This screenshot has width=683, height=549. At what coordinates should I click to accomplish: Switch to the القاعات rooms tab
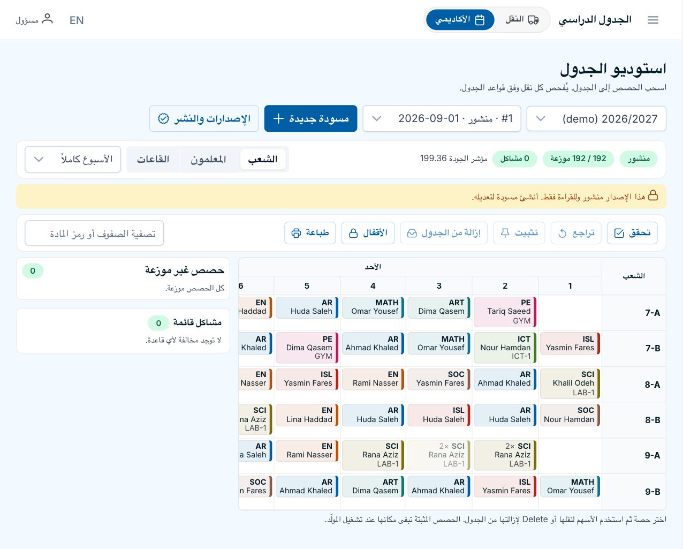click(x=153, y=159)
